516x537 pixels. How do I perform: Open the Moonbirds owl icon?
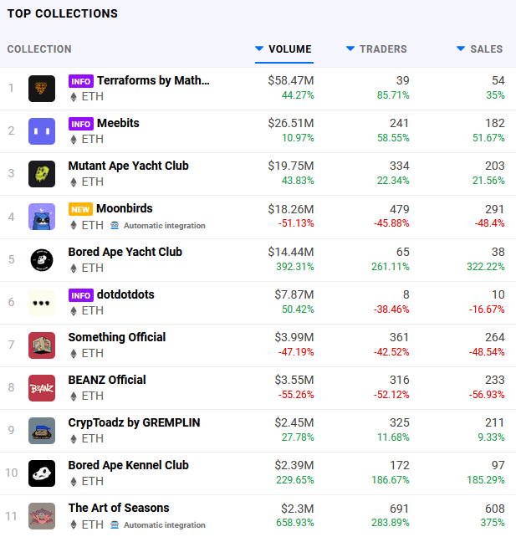(x=42, y=217)
